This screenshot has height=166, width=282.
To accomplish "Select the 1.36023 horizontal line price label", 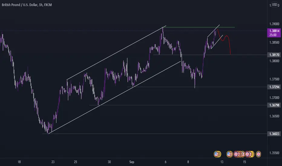I will tap(274, 134).
